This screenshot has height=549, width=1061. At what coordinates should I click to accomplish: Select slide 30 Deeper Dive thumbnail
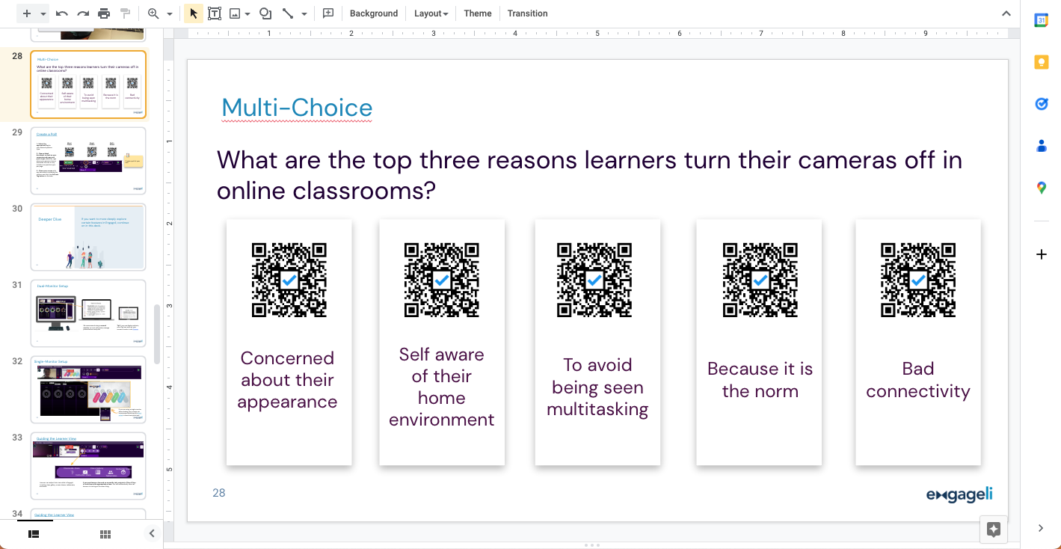tap(88, 237)
